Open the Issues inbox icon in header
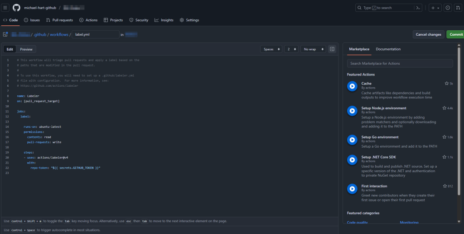 pyautogui.click(x=447, y=8)
